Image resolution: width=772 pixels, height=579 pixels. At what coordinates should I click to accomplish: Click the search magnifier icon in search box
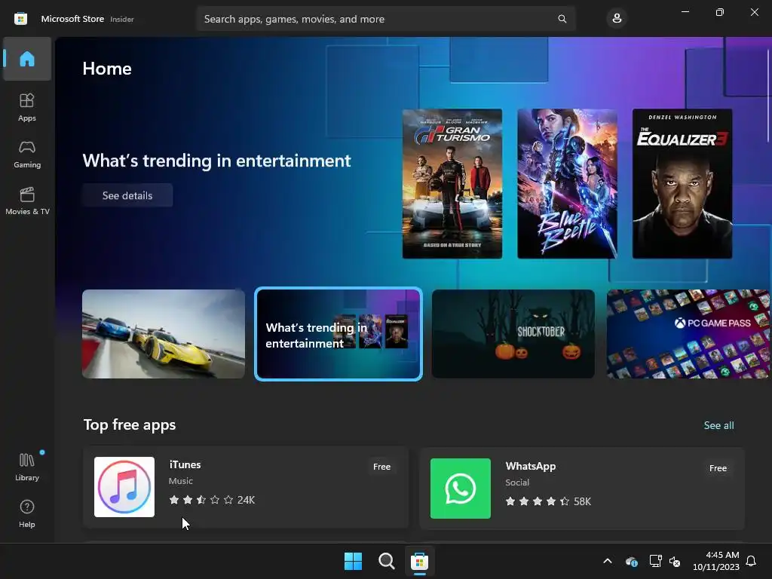[x=562, y=19]
